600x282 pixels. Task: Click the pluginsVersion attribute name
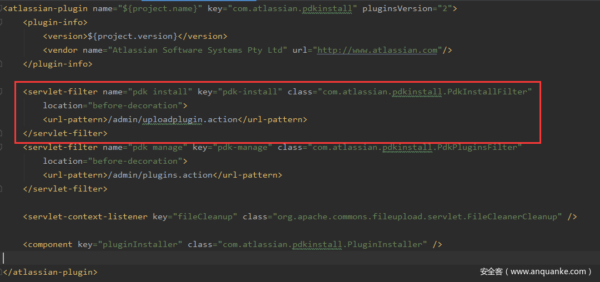pos(397,8)
